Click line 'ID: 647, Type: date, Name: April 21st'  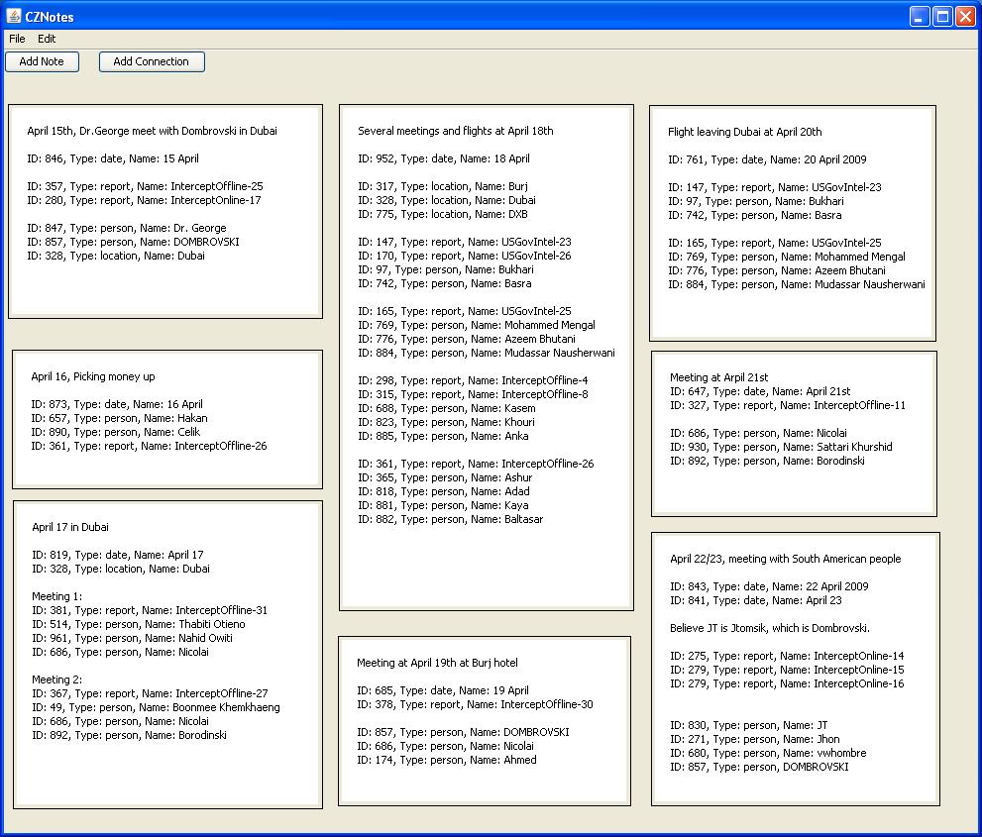coord(760,391)
